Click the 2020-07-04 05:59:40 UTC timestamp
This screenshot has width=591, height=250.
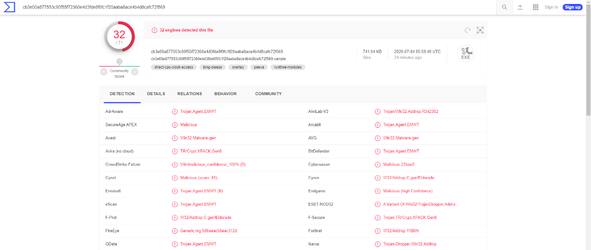click(x=418, y=51)
